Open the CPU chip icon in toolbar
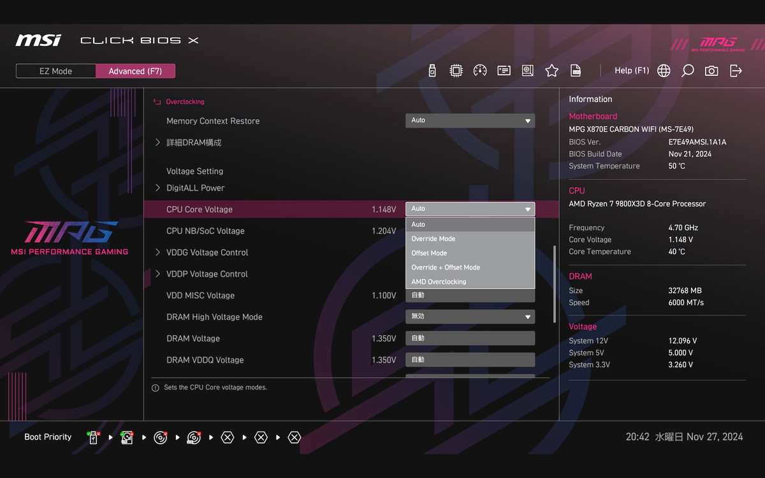 [x=456, y=71]
